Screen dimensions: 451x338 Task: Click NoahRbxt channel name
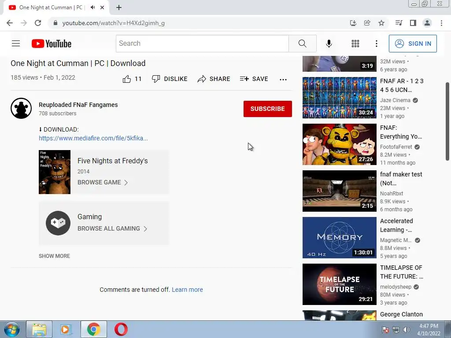pos(392,194)
